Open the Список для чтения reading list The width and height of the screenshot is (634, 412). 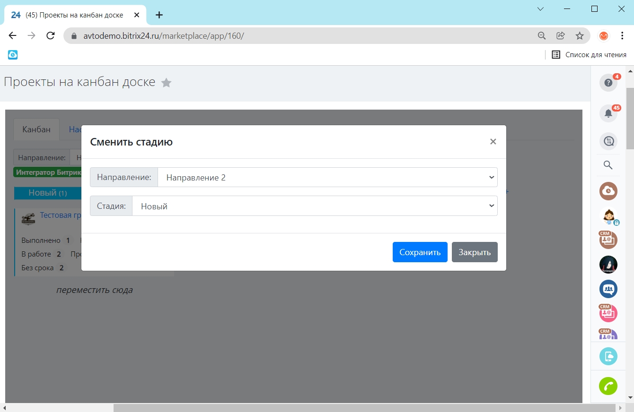tap(589, 55)
